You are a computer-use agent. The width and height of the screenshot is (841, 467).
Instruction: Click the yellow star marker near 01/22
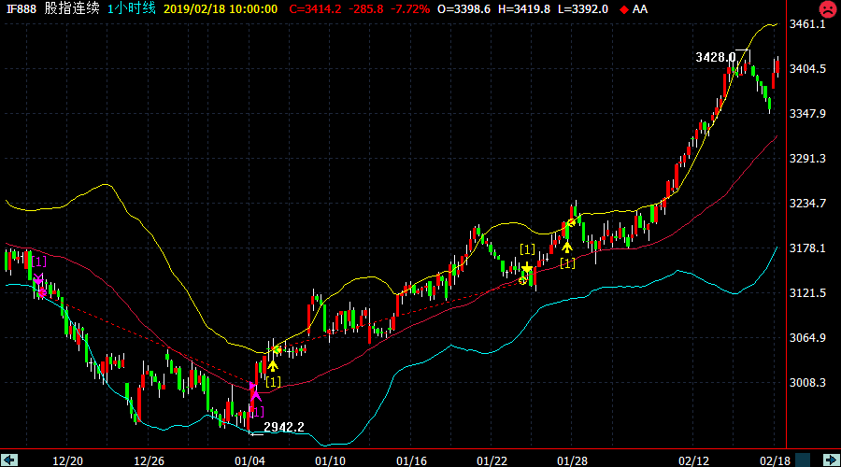point(526,270)
